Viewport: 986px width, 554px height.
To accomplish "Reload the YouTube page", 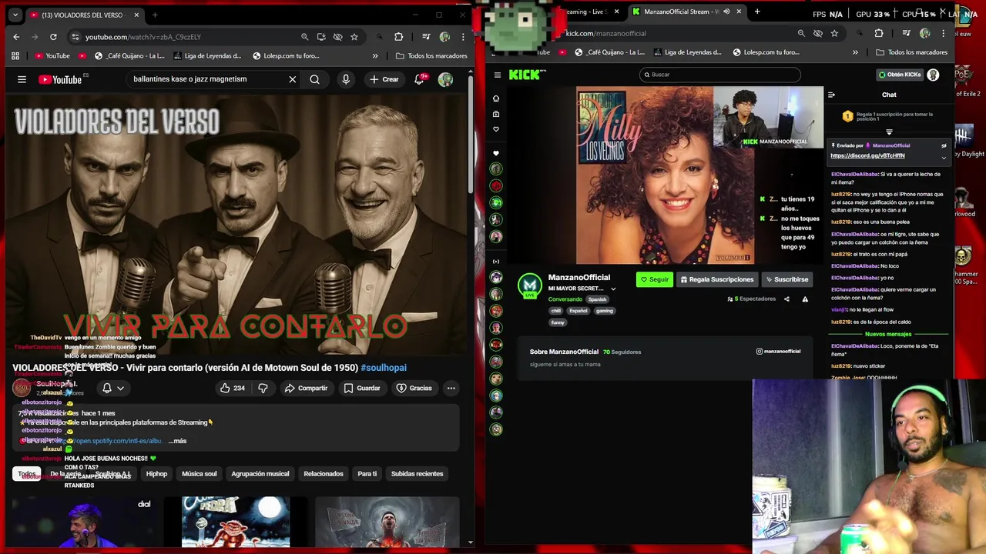I will click(53, 37).
